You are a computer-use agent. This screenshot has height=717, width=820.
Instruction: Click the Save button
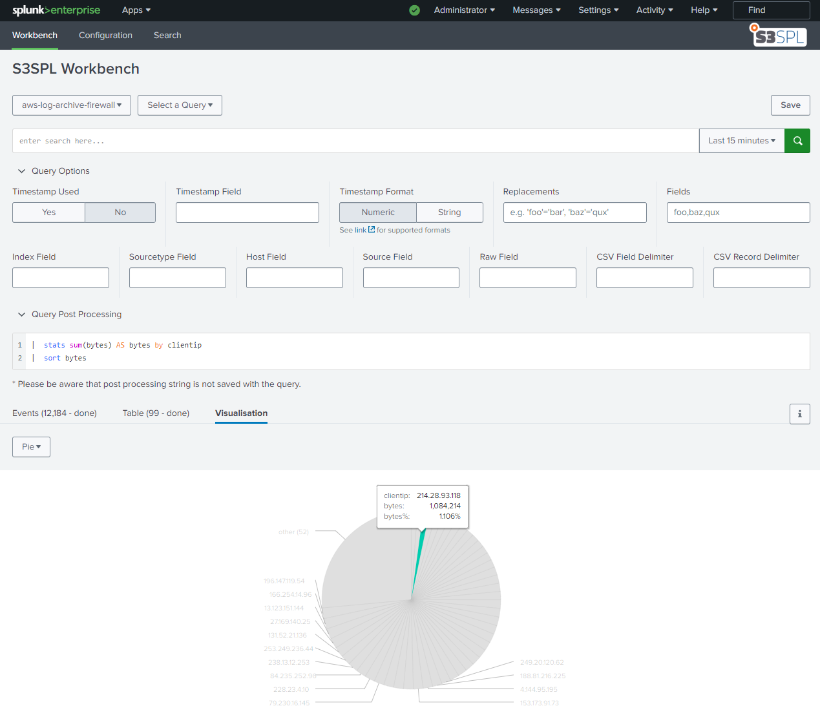click(x=790, y=105)
